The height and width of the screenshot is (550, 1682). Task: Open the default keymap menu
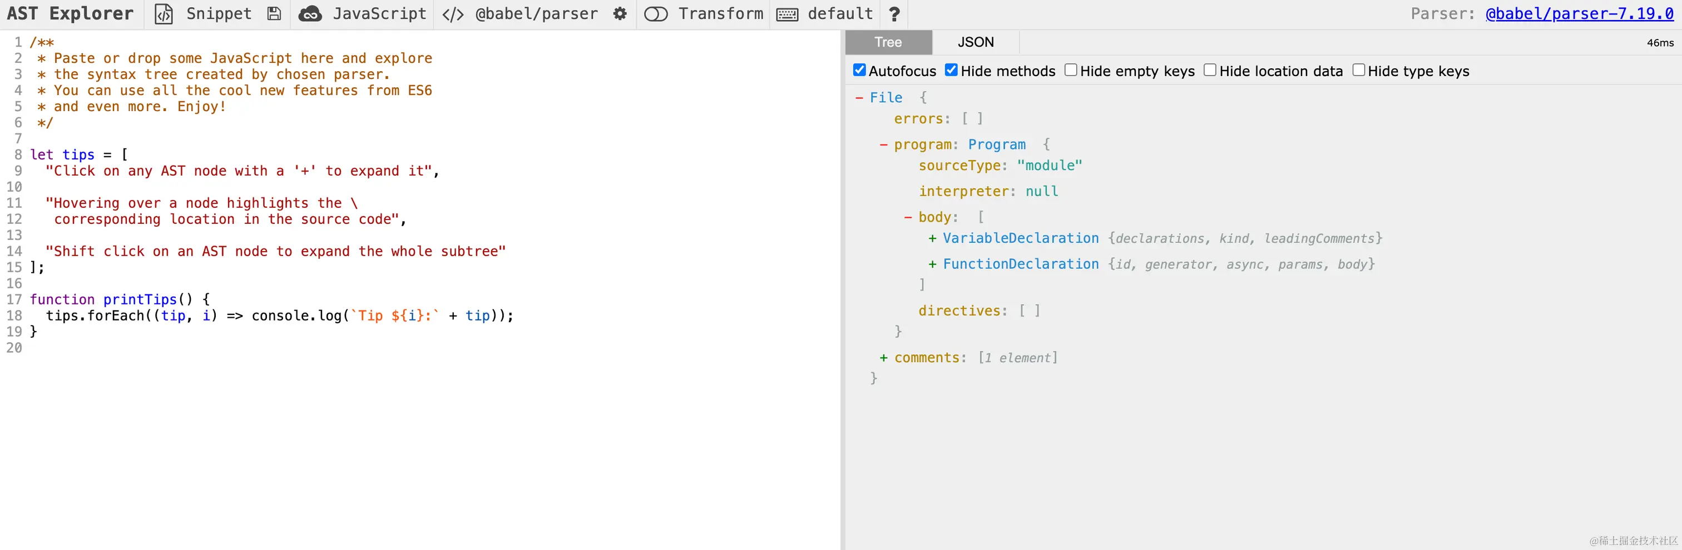(x=840, y=14)
